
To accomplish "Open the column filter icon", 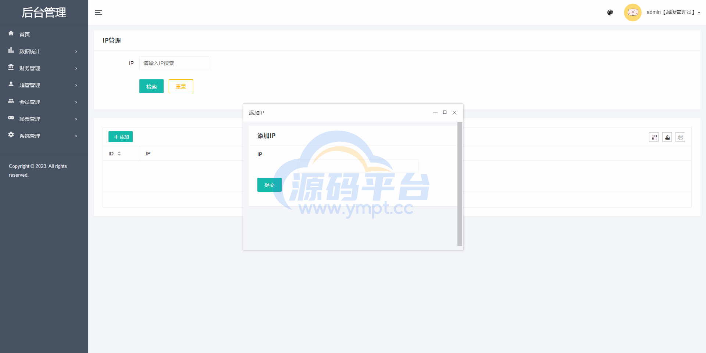I will [654, 137].
